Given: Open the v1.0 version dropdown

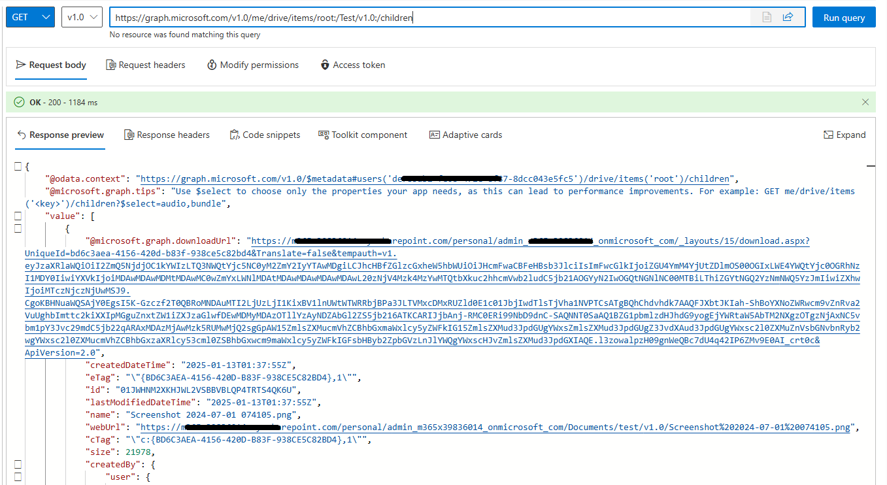Looking at the screenshot, I should click(x=82, y=17).
